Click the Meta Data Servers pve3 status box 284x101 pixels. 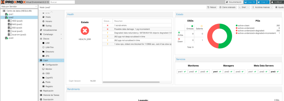pyautogui.click(x=275, y=72)
